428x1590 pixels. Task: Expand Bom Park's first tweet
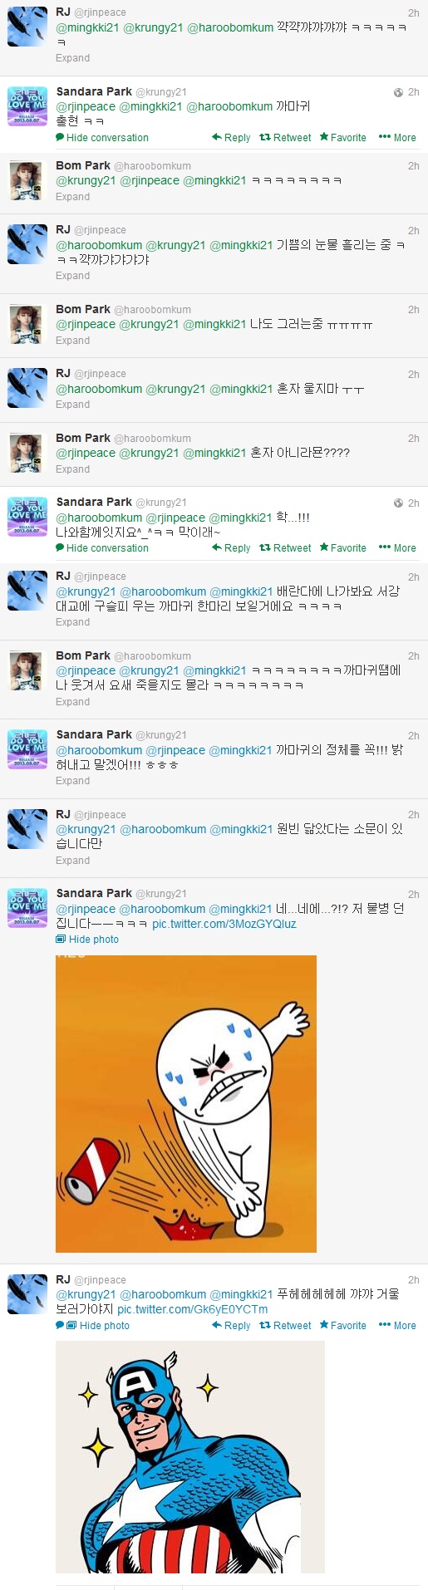coord(73,197)
